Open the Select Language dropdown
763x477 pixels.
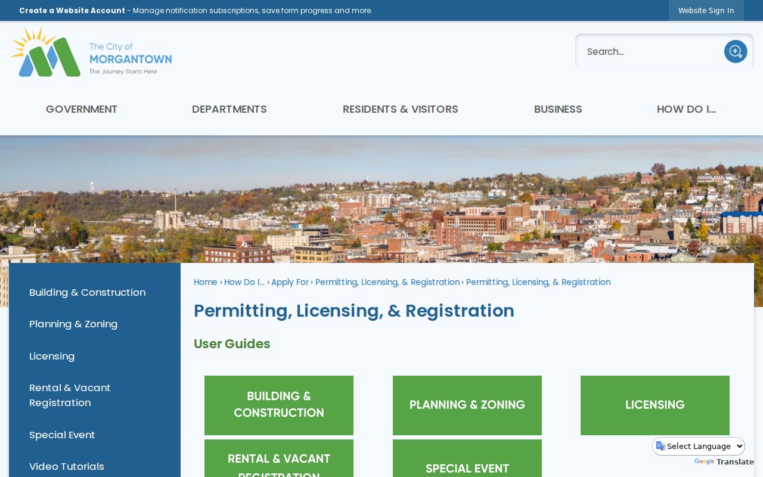coord(699,446)
